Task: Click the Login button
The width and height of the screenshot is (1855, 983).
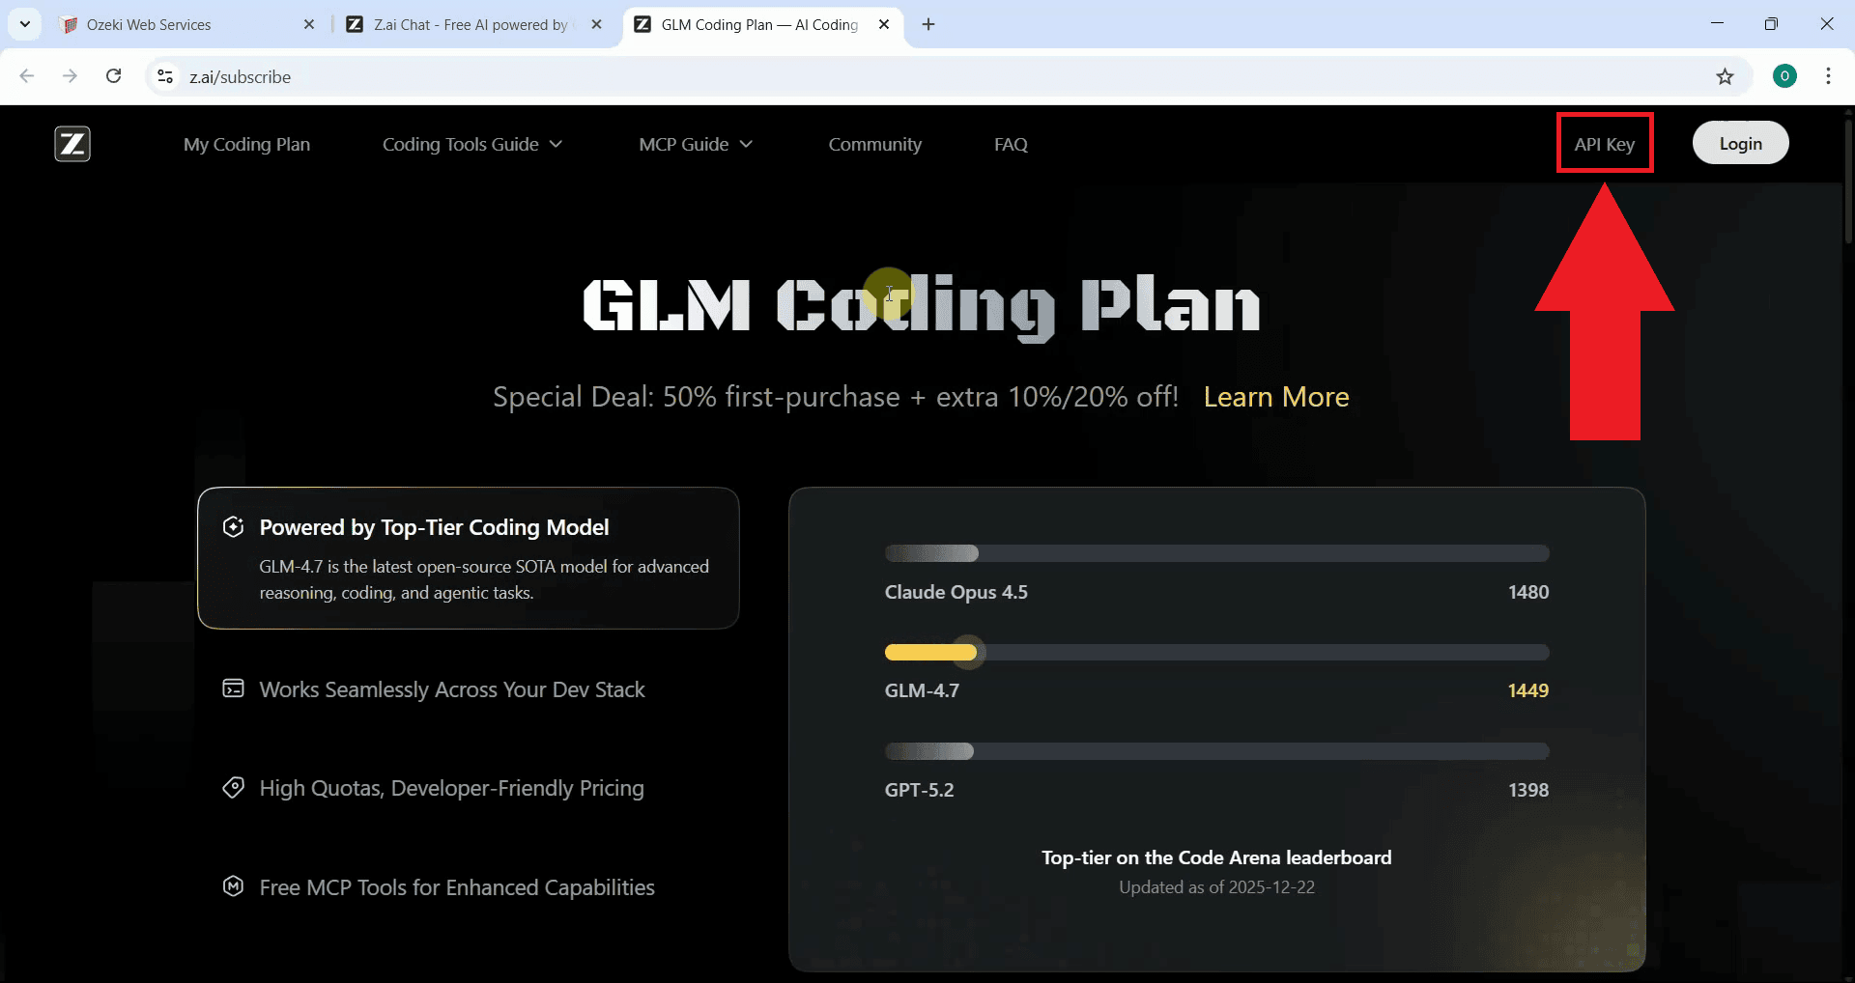Action: point(1740,142)
